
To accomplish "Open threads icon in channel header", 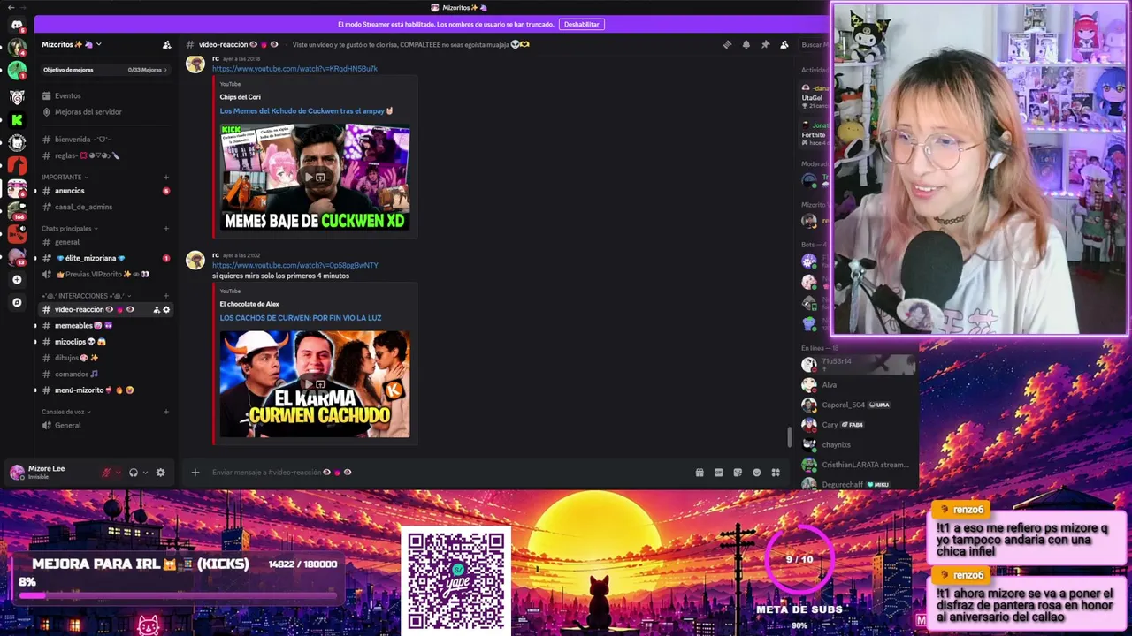I will click(727, 44).
